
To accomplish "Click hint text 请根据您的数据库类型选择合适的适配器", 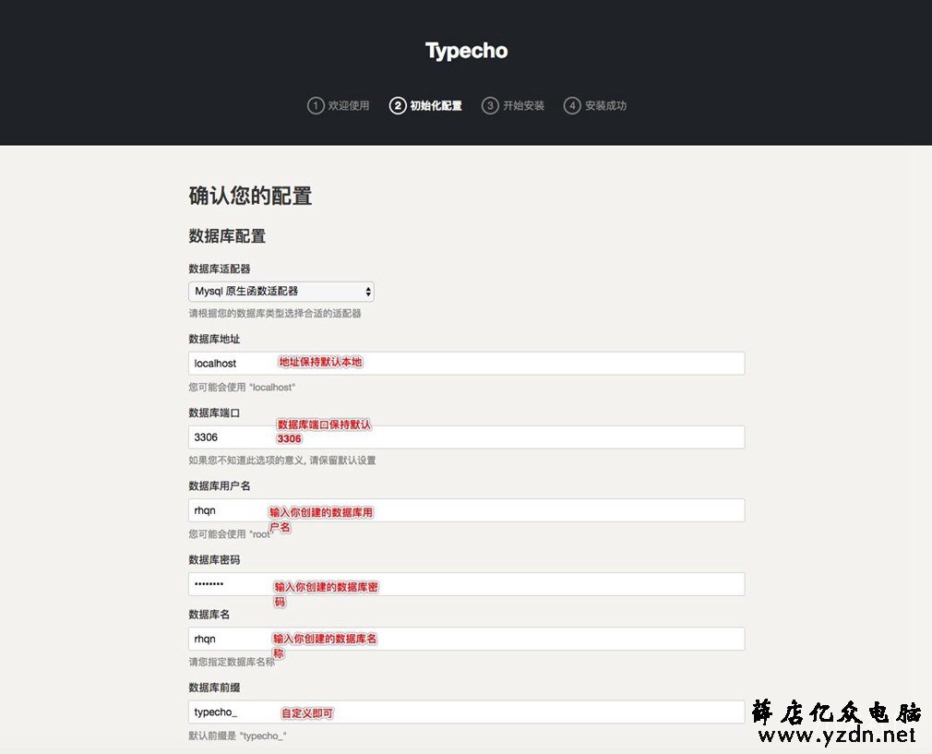I will click(275, 314).
